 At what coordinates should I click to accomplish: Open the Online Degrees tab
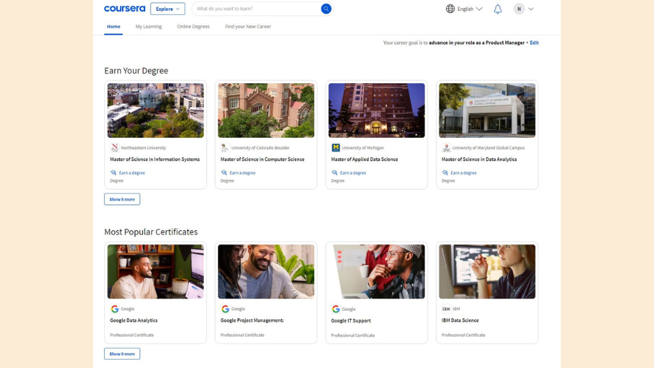[x=193, y=27]
